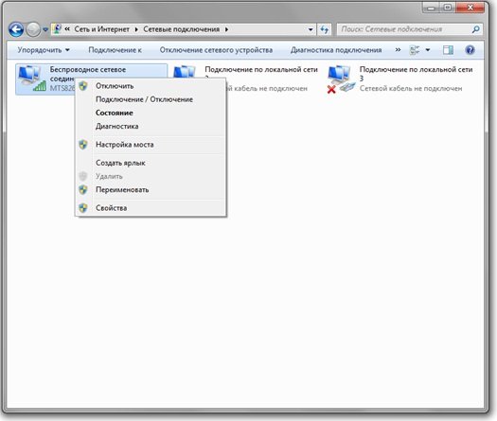Select the third local area connection icon
This screenshot has width=497, height=421.
pyautogui.click(x=340, y=79)
